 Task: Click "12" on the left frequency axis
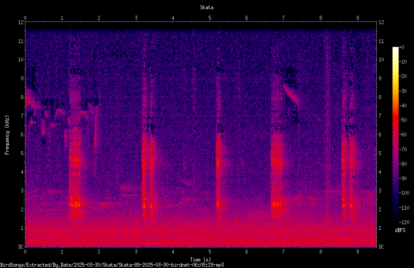(21, 22)
